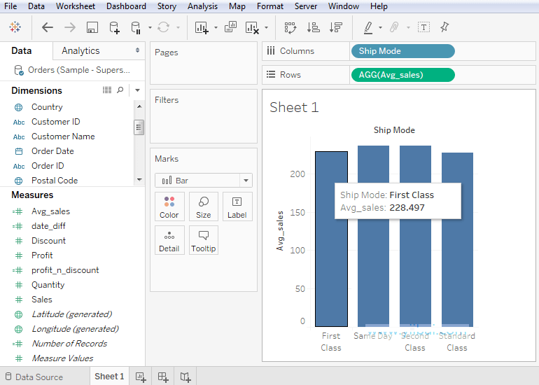
Task: Open the Worksheet menu
Action: pyautogui.click(x=76, y=6)
